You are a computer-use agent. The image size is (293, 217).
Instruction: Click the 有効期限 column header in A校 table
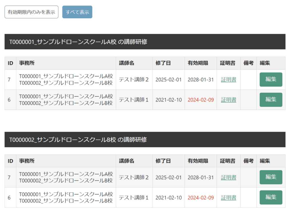(x=198, y=63)
